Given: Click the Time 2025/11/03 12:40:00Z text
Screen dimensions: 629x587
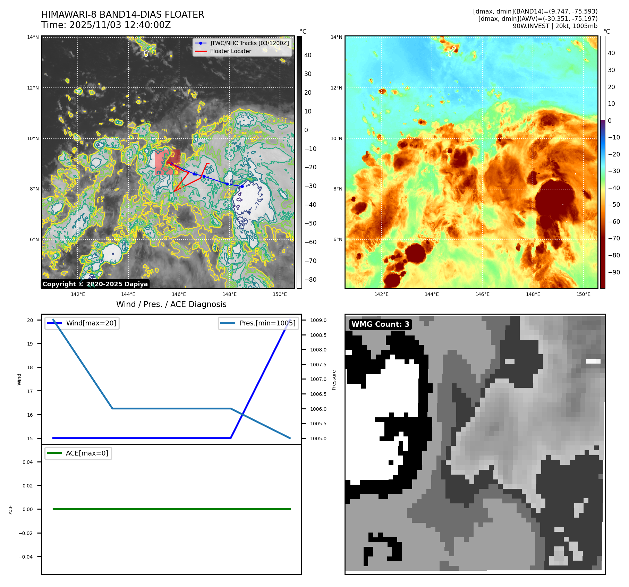Looking at the screenshot, I should [106, 25].
